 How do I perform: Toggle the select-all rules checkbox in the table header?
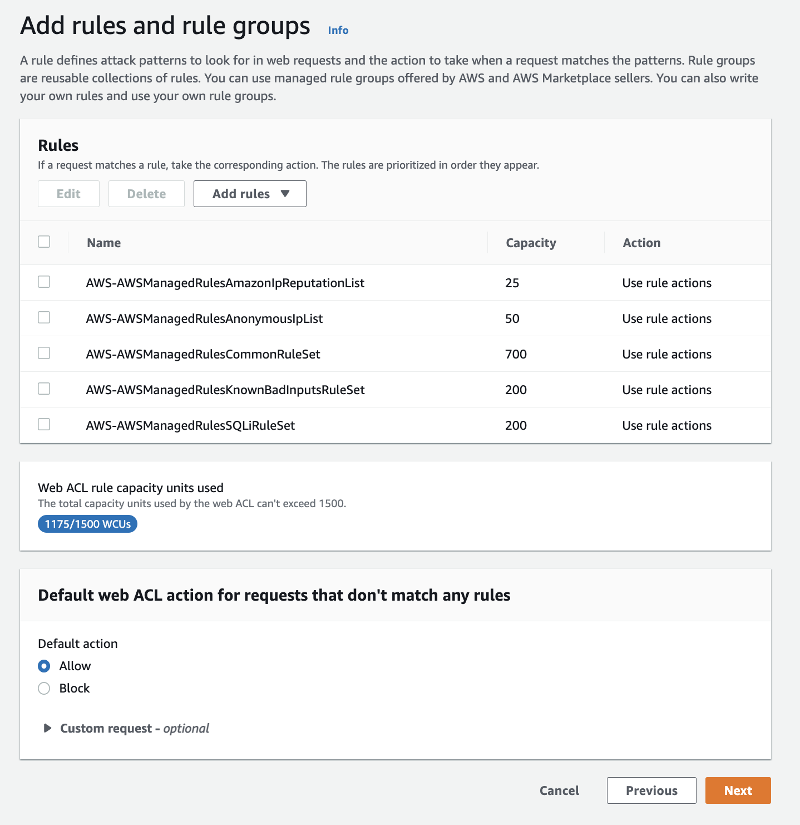[44, 242]
